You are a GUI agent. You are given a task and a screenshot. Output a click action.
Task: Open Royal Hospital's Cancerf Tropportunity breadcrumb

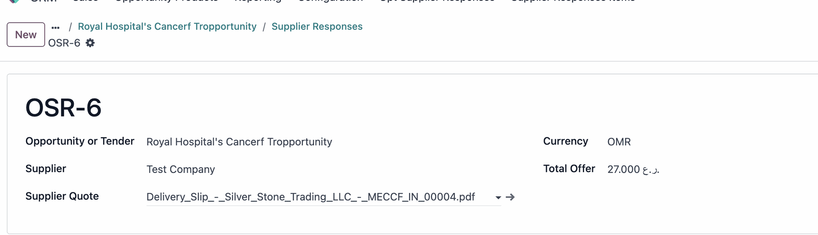tap(167, 26)
